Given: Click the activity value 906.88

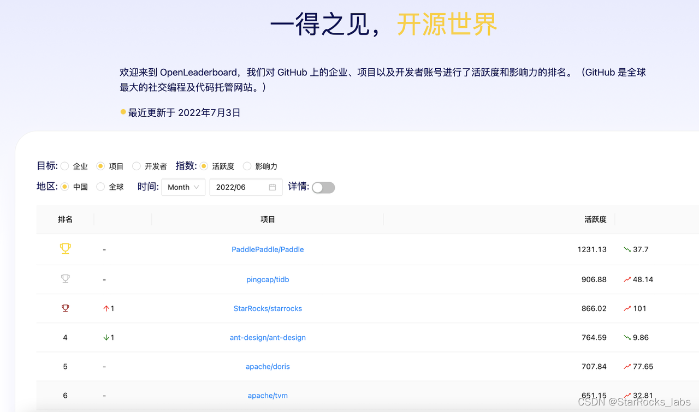Looking at the screenshot, I should (594, 279).
